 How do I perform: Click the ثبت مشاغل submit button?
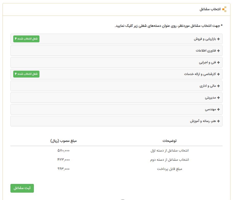(22, 188)
